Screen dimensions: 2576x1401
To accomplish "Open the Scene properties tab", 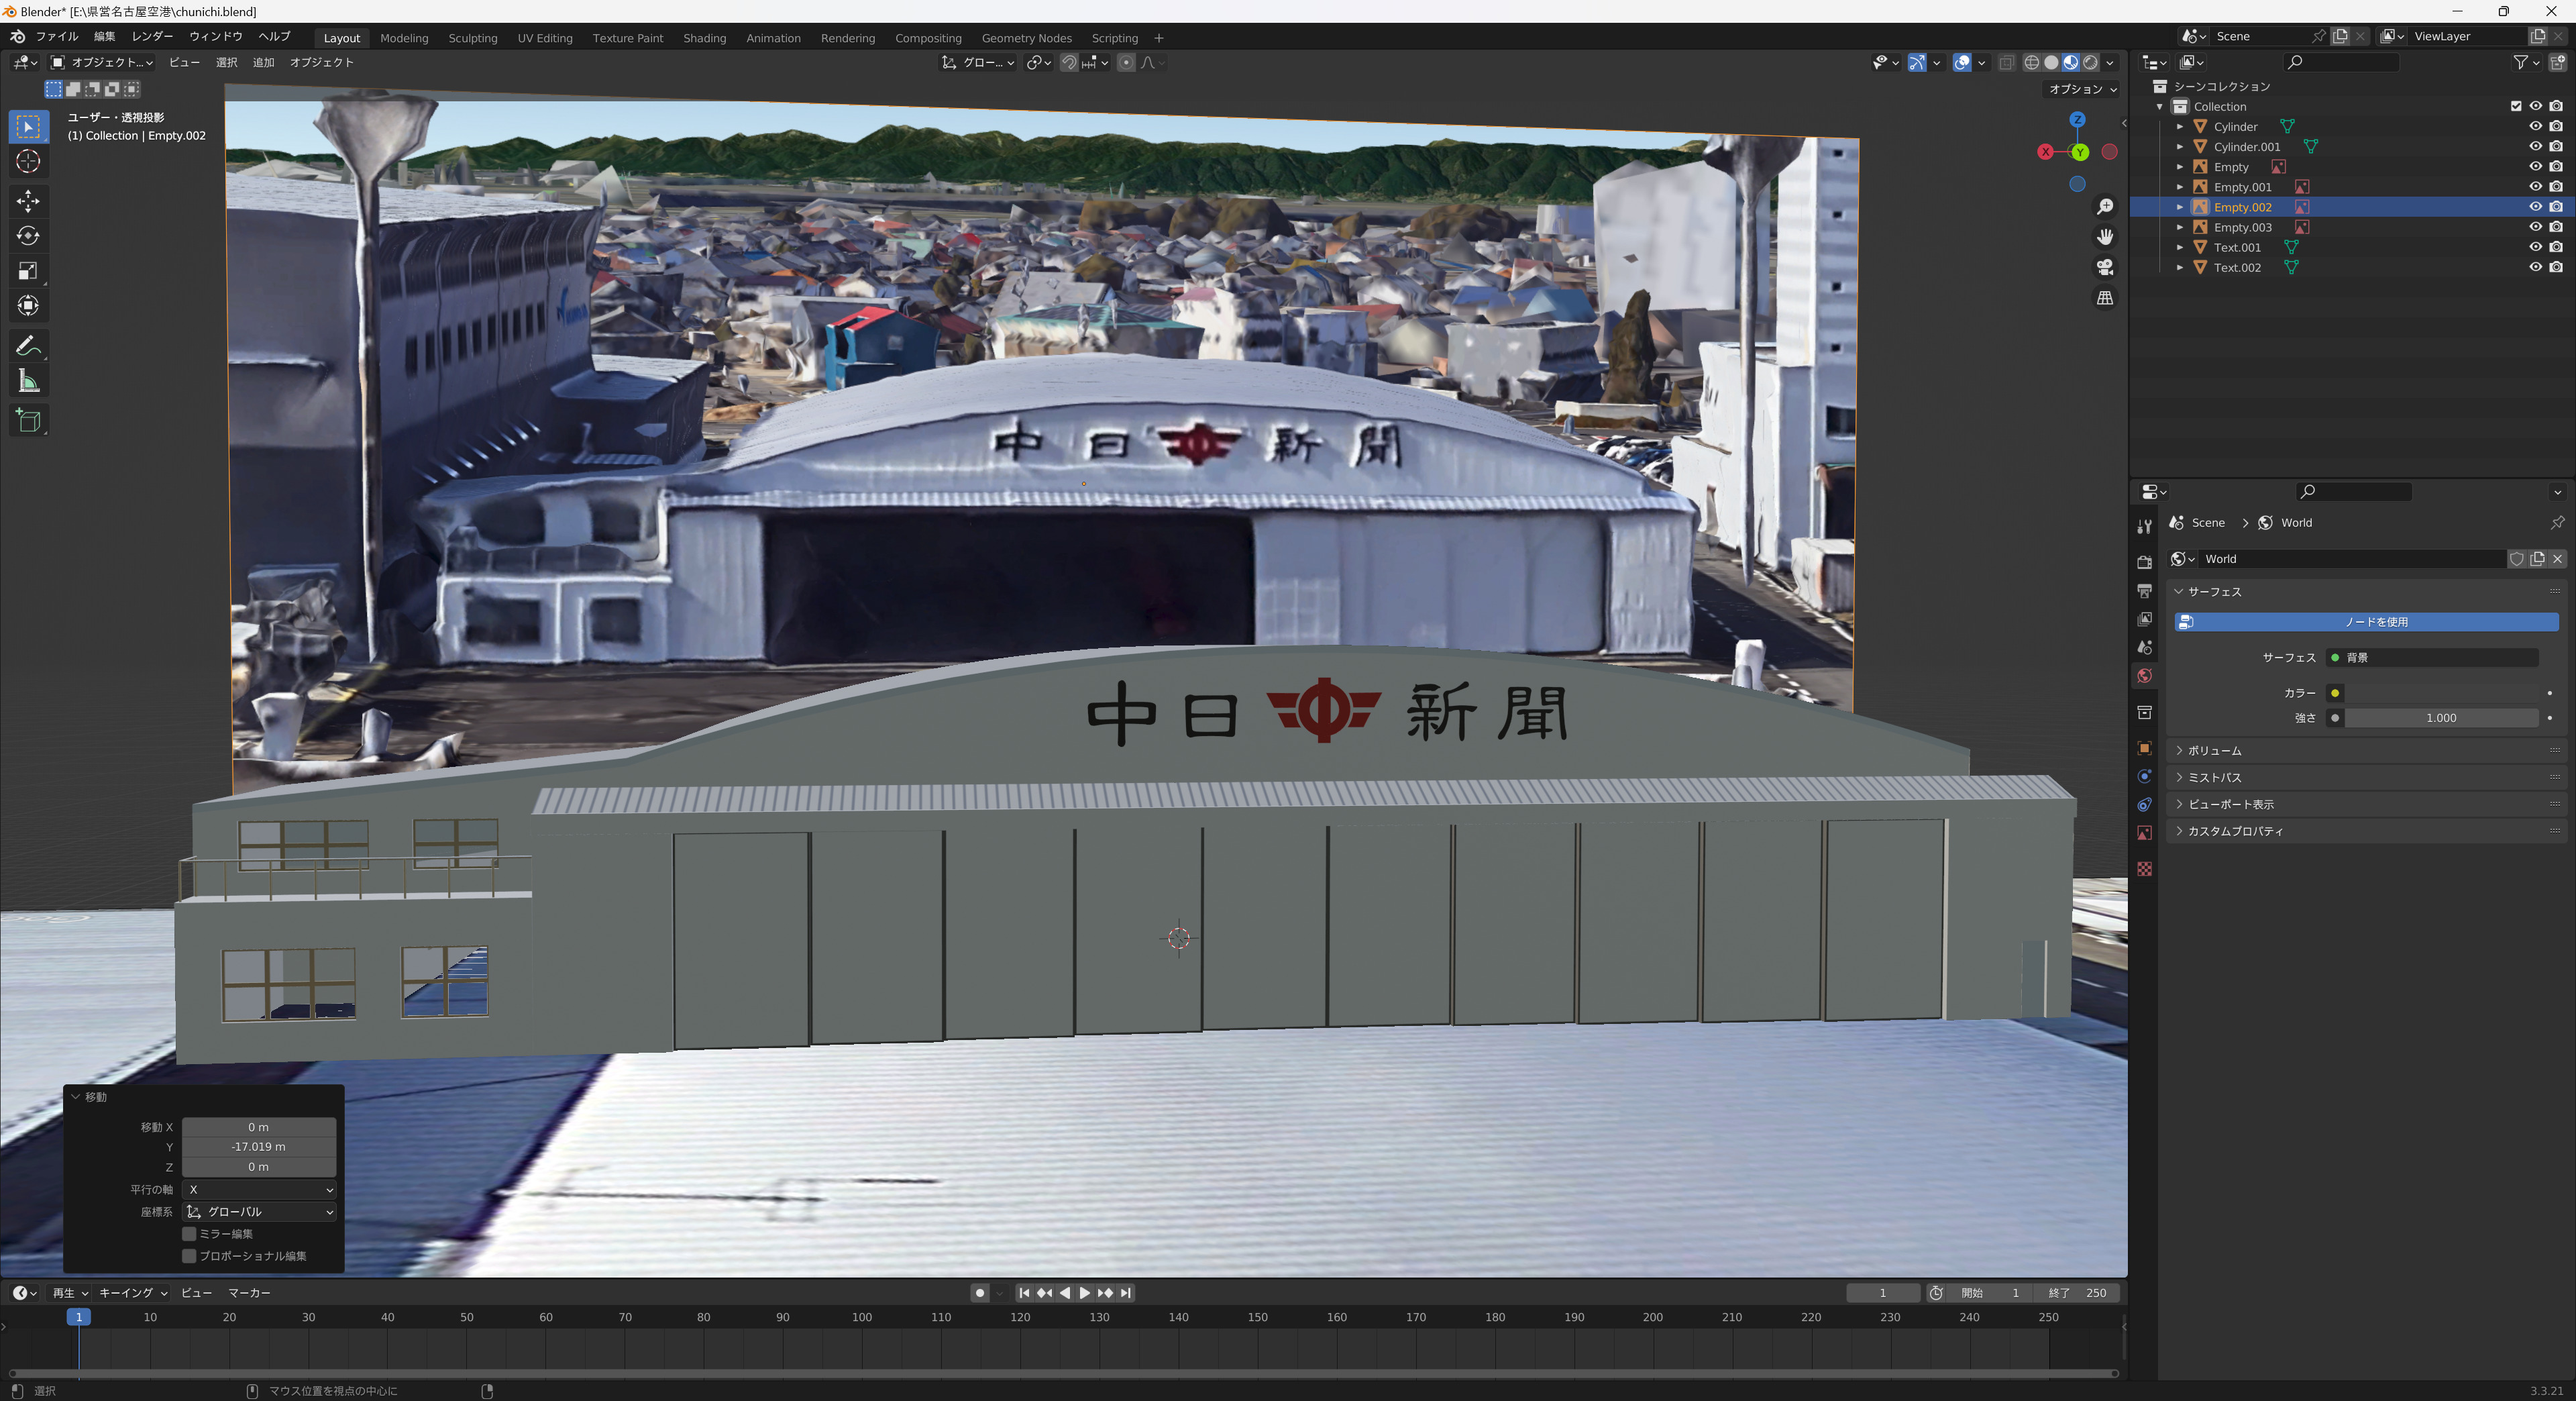I will pyautogui.click(x=2144, y=647).
